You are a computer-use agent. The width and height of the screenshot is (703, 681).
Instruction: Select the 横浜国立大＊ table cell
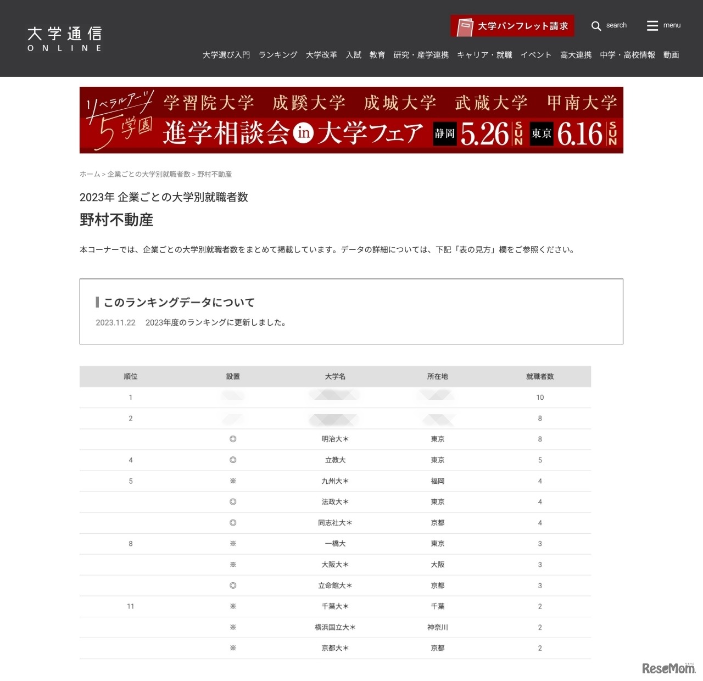coord(335,627)
